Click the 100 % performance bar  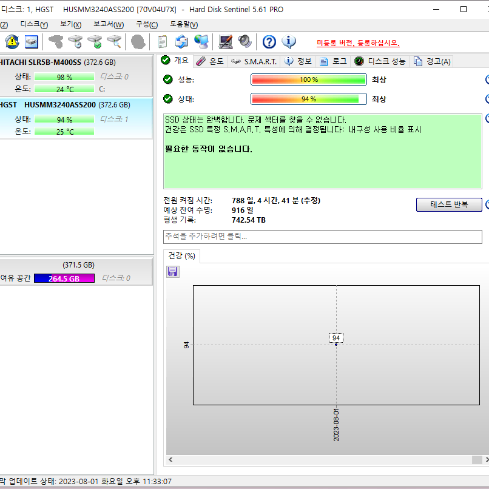click(309, 79)
